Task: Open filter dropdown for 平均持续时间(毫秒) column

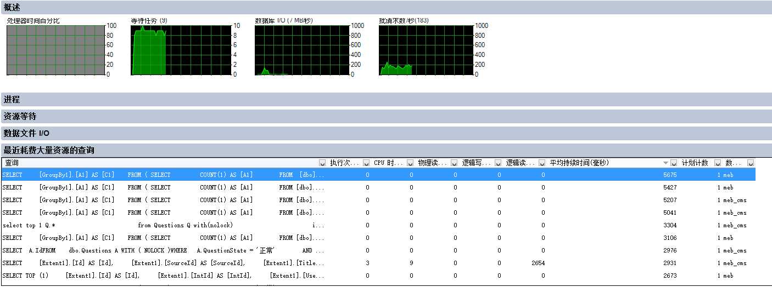Action: 674,163
